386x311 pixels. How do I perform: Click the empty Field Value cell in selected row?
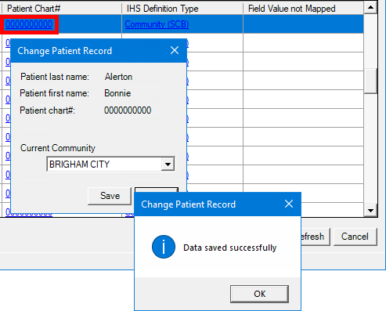(x=303, y=24)
